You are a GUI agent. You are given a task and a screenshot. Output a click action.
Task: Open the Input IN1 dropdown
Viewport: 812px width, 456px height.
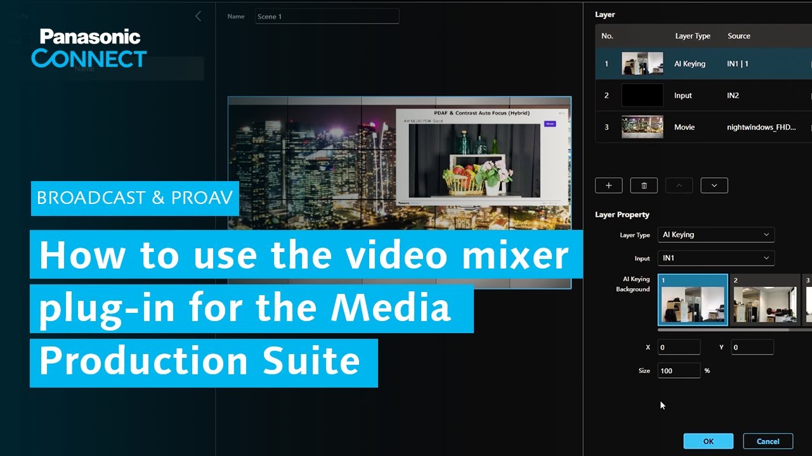716,258
